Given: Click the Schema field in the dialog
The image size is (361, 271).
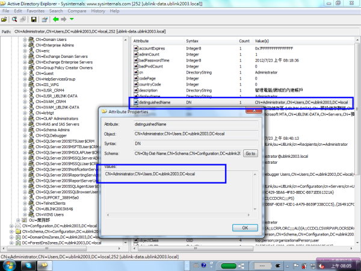Looking at the screenshot, I should pyautogui.click(x=188, y=154).
